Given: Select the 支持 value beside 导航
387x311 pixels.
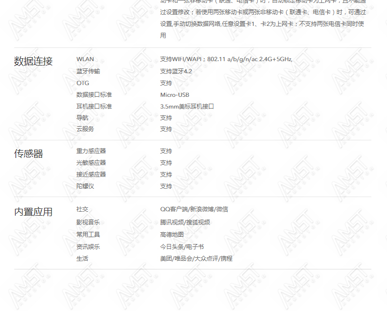Looking at the screenshot, I should [166, 118].
